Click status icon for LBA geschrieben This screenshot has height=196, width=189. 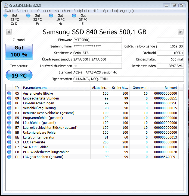[9, 157]
